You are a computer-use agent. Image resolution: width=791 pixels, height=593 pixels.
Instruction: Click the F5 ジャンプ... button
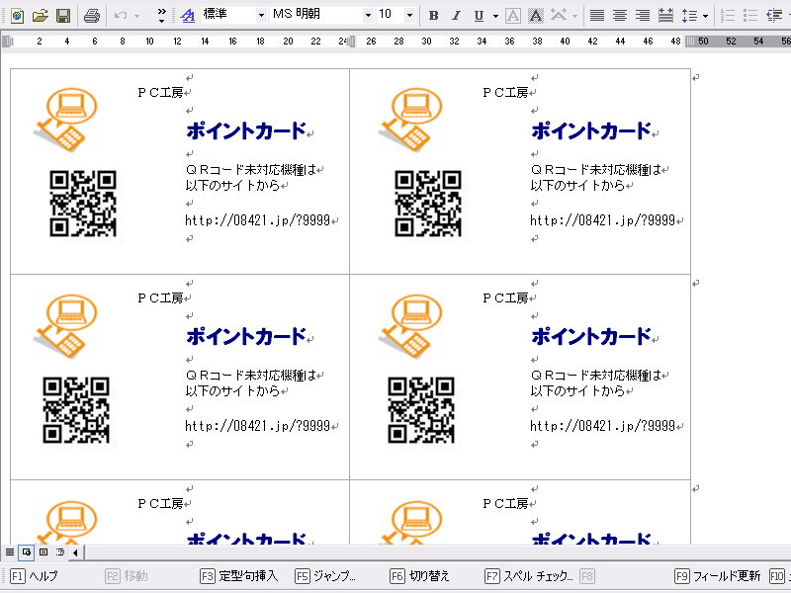point(325,576)
